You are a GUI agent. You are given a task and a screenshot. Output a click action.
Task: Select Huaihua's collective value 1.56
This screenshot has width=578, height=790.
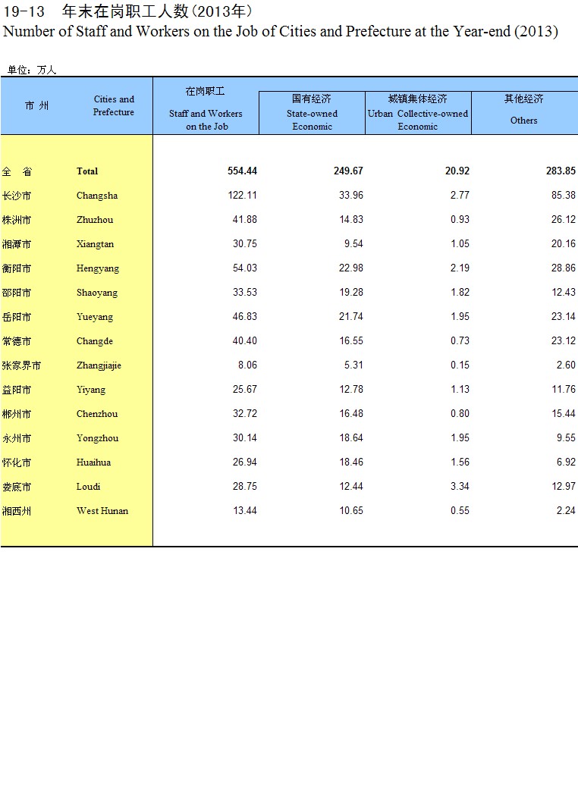(x=460, y=462)
